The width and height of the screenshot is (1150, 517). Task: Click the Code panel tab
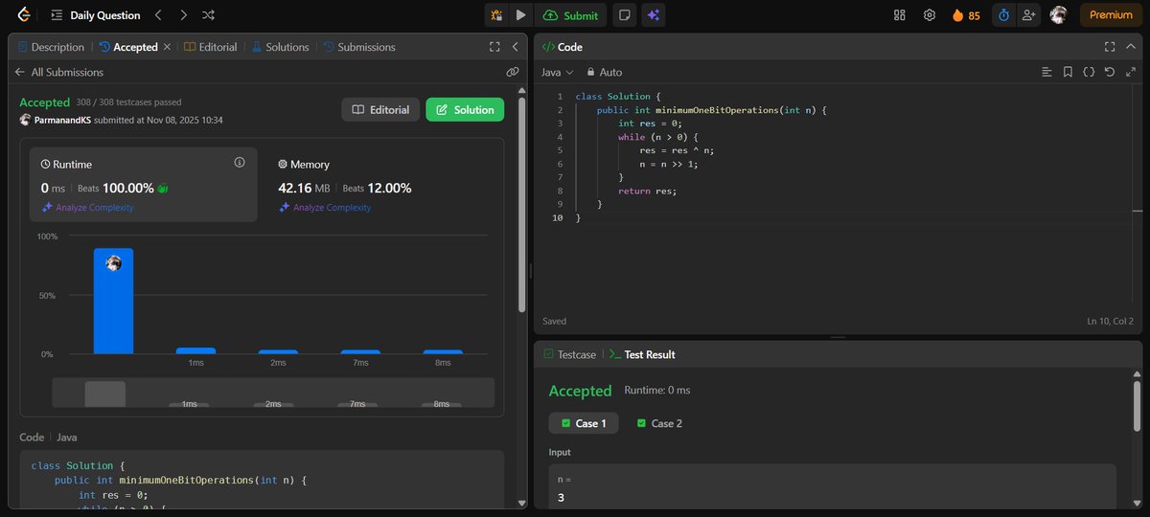pyautogui.click(x=563, y=47)
